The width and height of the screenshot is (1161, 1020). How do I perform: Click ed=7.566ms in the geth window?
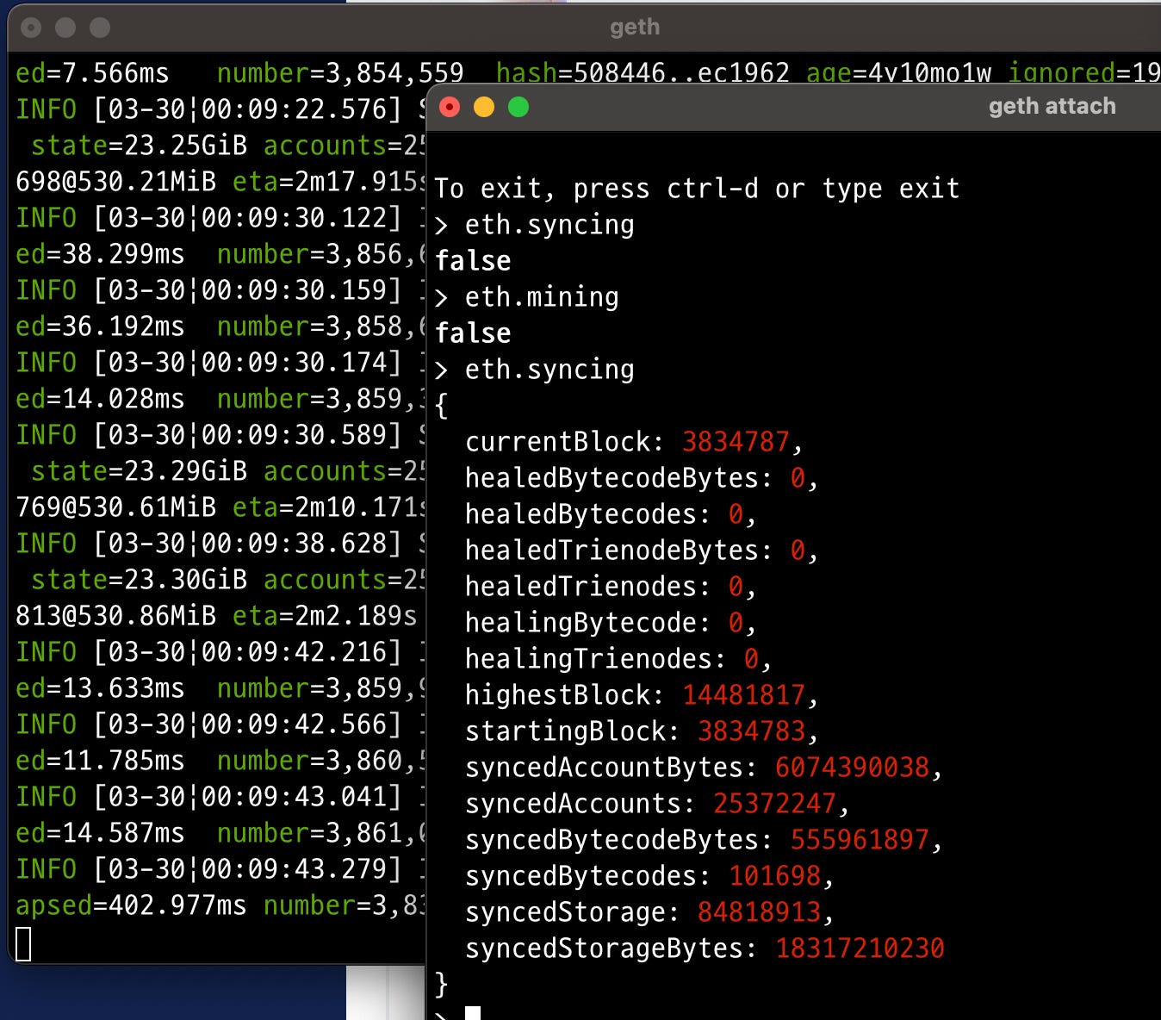tap(92, 73)
